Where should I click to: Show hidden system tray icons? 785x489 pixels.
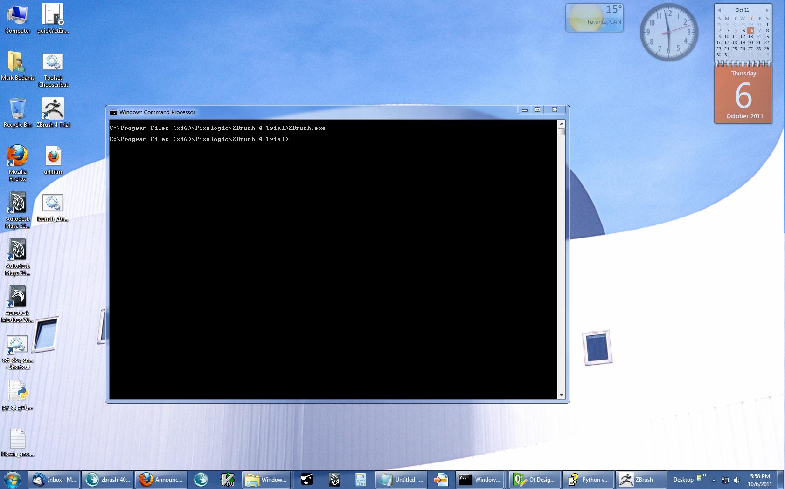coord(714,480)
